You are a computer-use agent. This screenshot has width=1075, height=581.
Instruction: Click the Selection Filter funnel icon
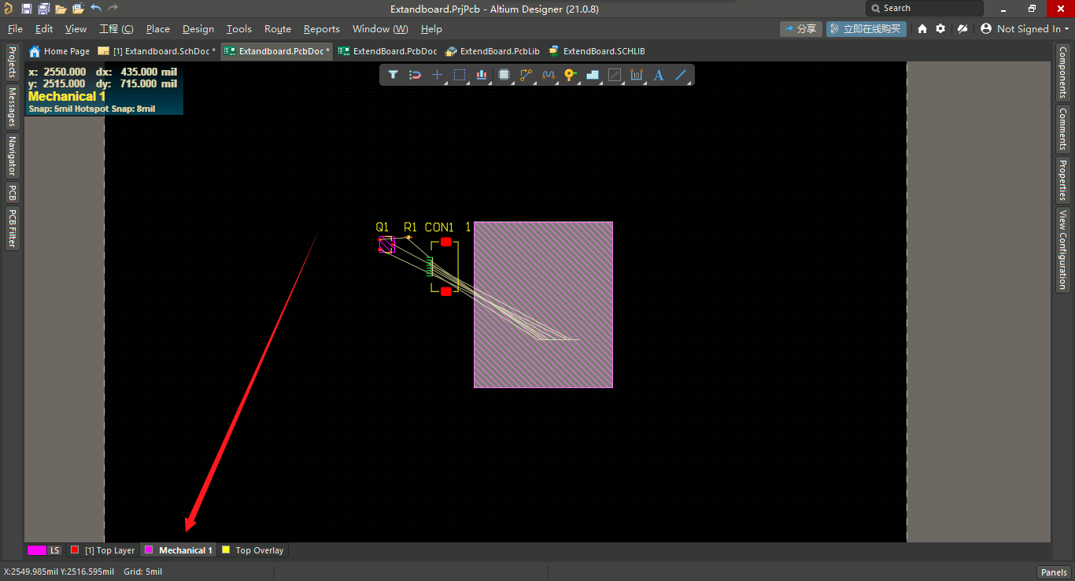pos(393,75)
